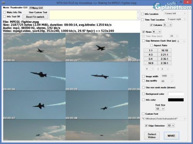Open the Columns dropdown
This screenshot has height=144, width=193.
pyautogui.click(x=168, y=25)
